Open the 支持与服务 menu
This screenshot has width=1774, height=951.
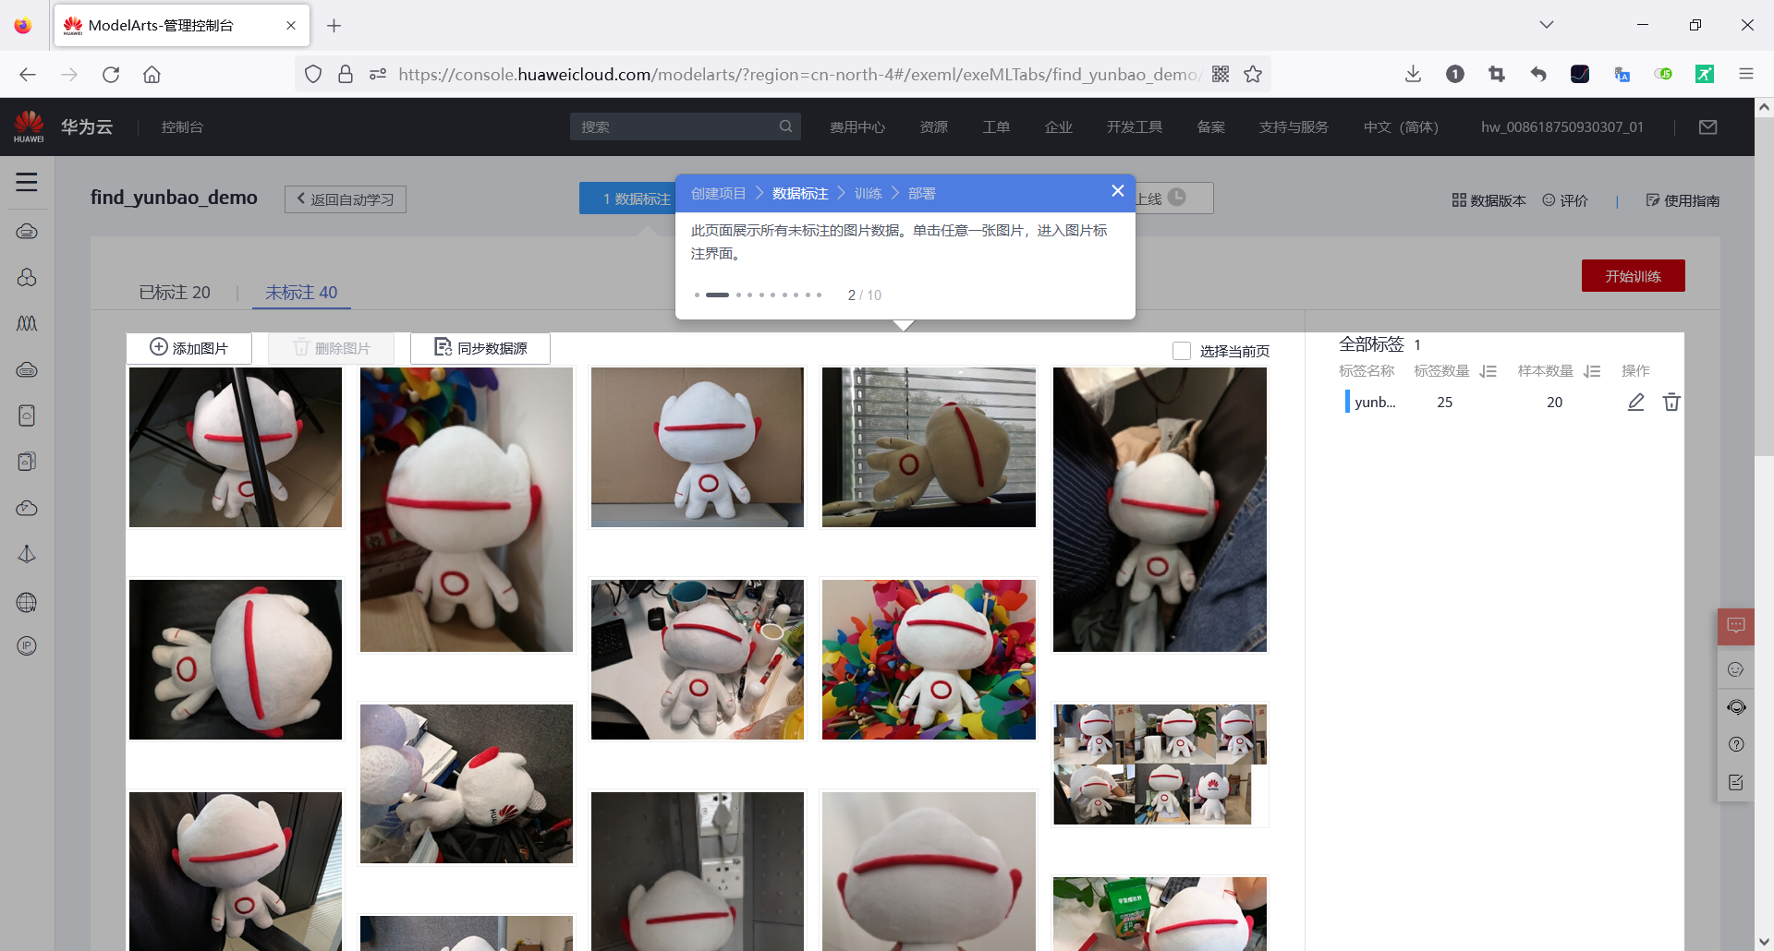[1294, 127]
